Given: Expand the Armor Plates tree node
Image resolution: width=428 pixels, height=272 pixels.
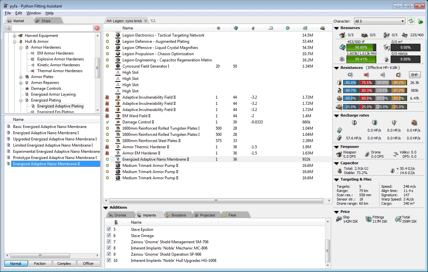Looking at the screenshot, I should (21, 77).
